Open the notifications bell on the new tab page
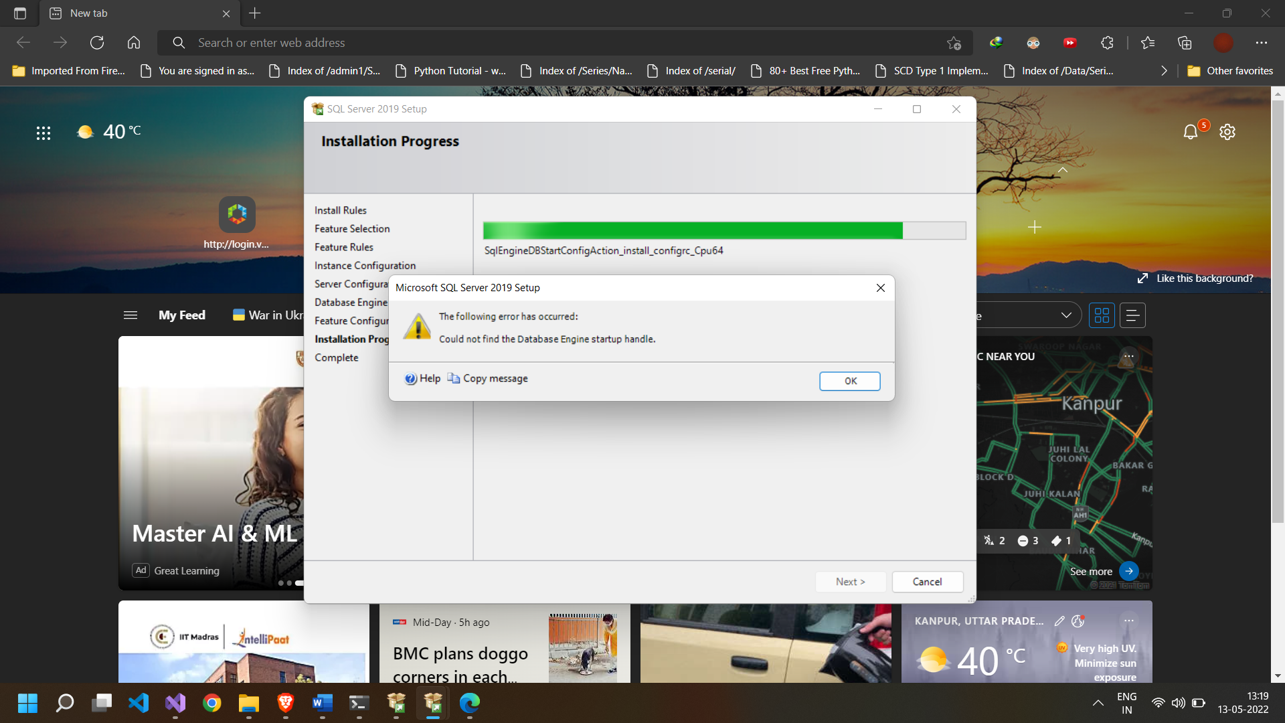 (1191, 131)
